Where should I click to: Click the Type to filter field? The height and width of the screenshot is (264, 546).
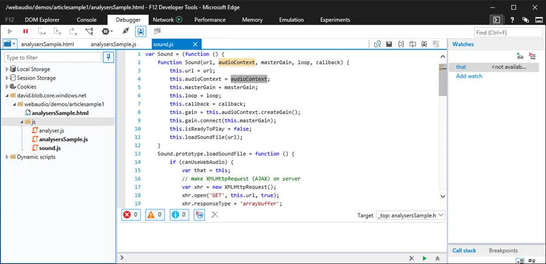[x=53, y=58]
